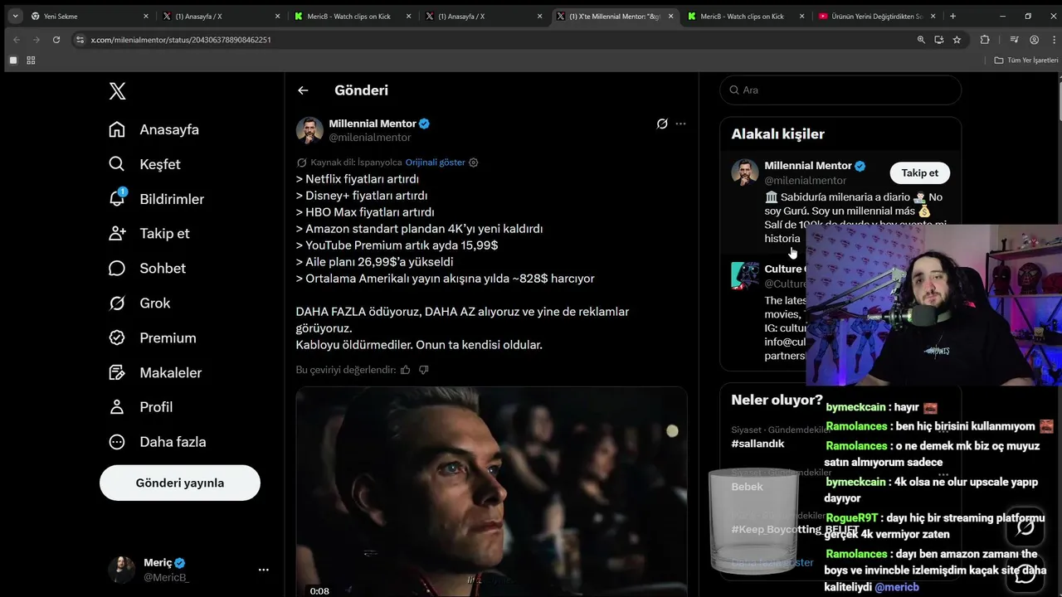Open Grok from the sidebar
The width and height of the screenshot is (1062, 597).
pyautogui.click(x=139, y=303)
